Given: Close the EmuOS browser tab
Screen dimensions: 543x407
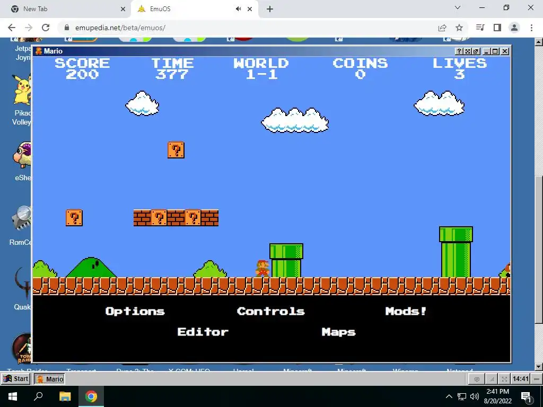Looking at the screenshot, I should pos(250,9).
